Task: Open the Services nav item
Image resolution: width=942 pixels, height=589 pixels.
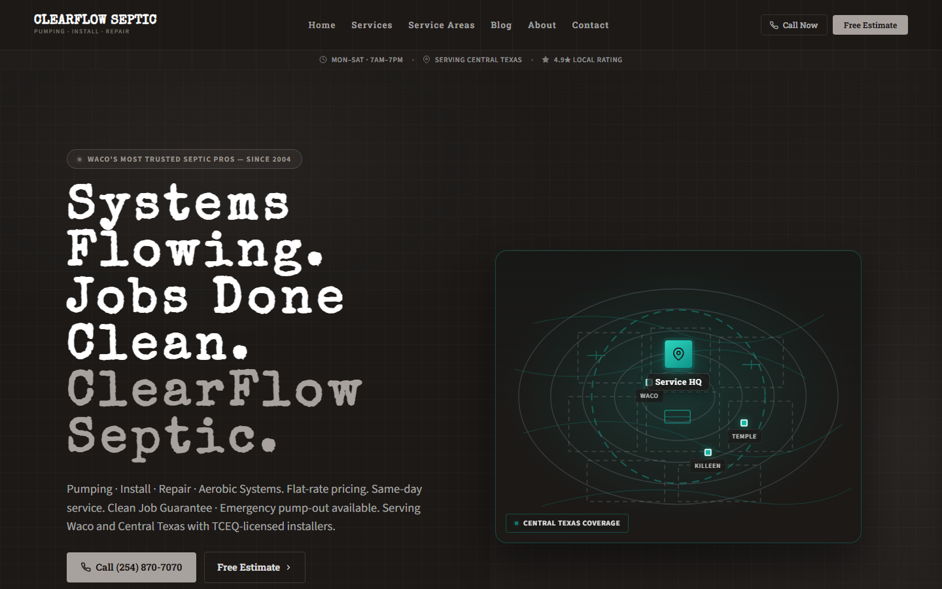Action: tap(372, 25)
